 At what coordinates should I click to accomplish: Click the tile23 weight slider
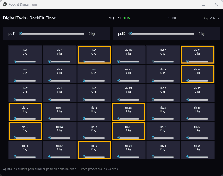pos(163,80)
